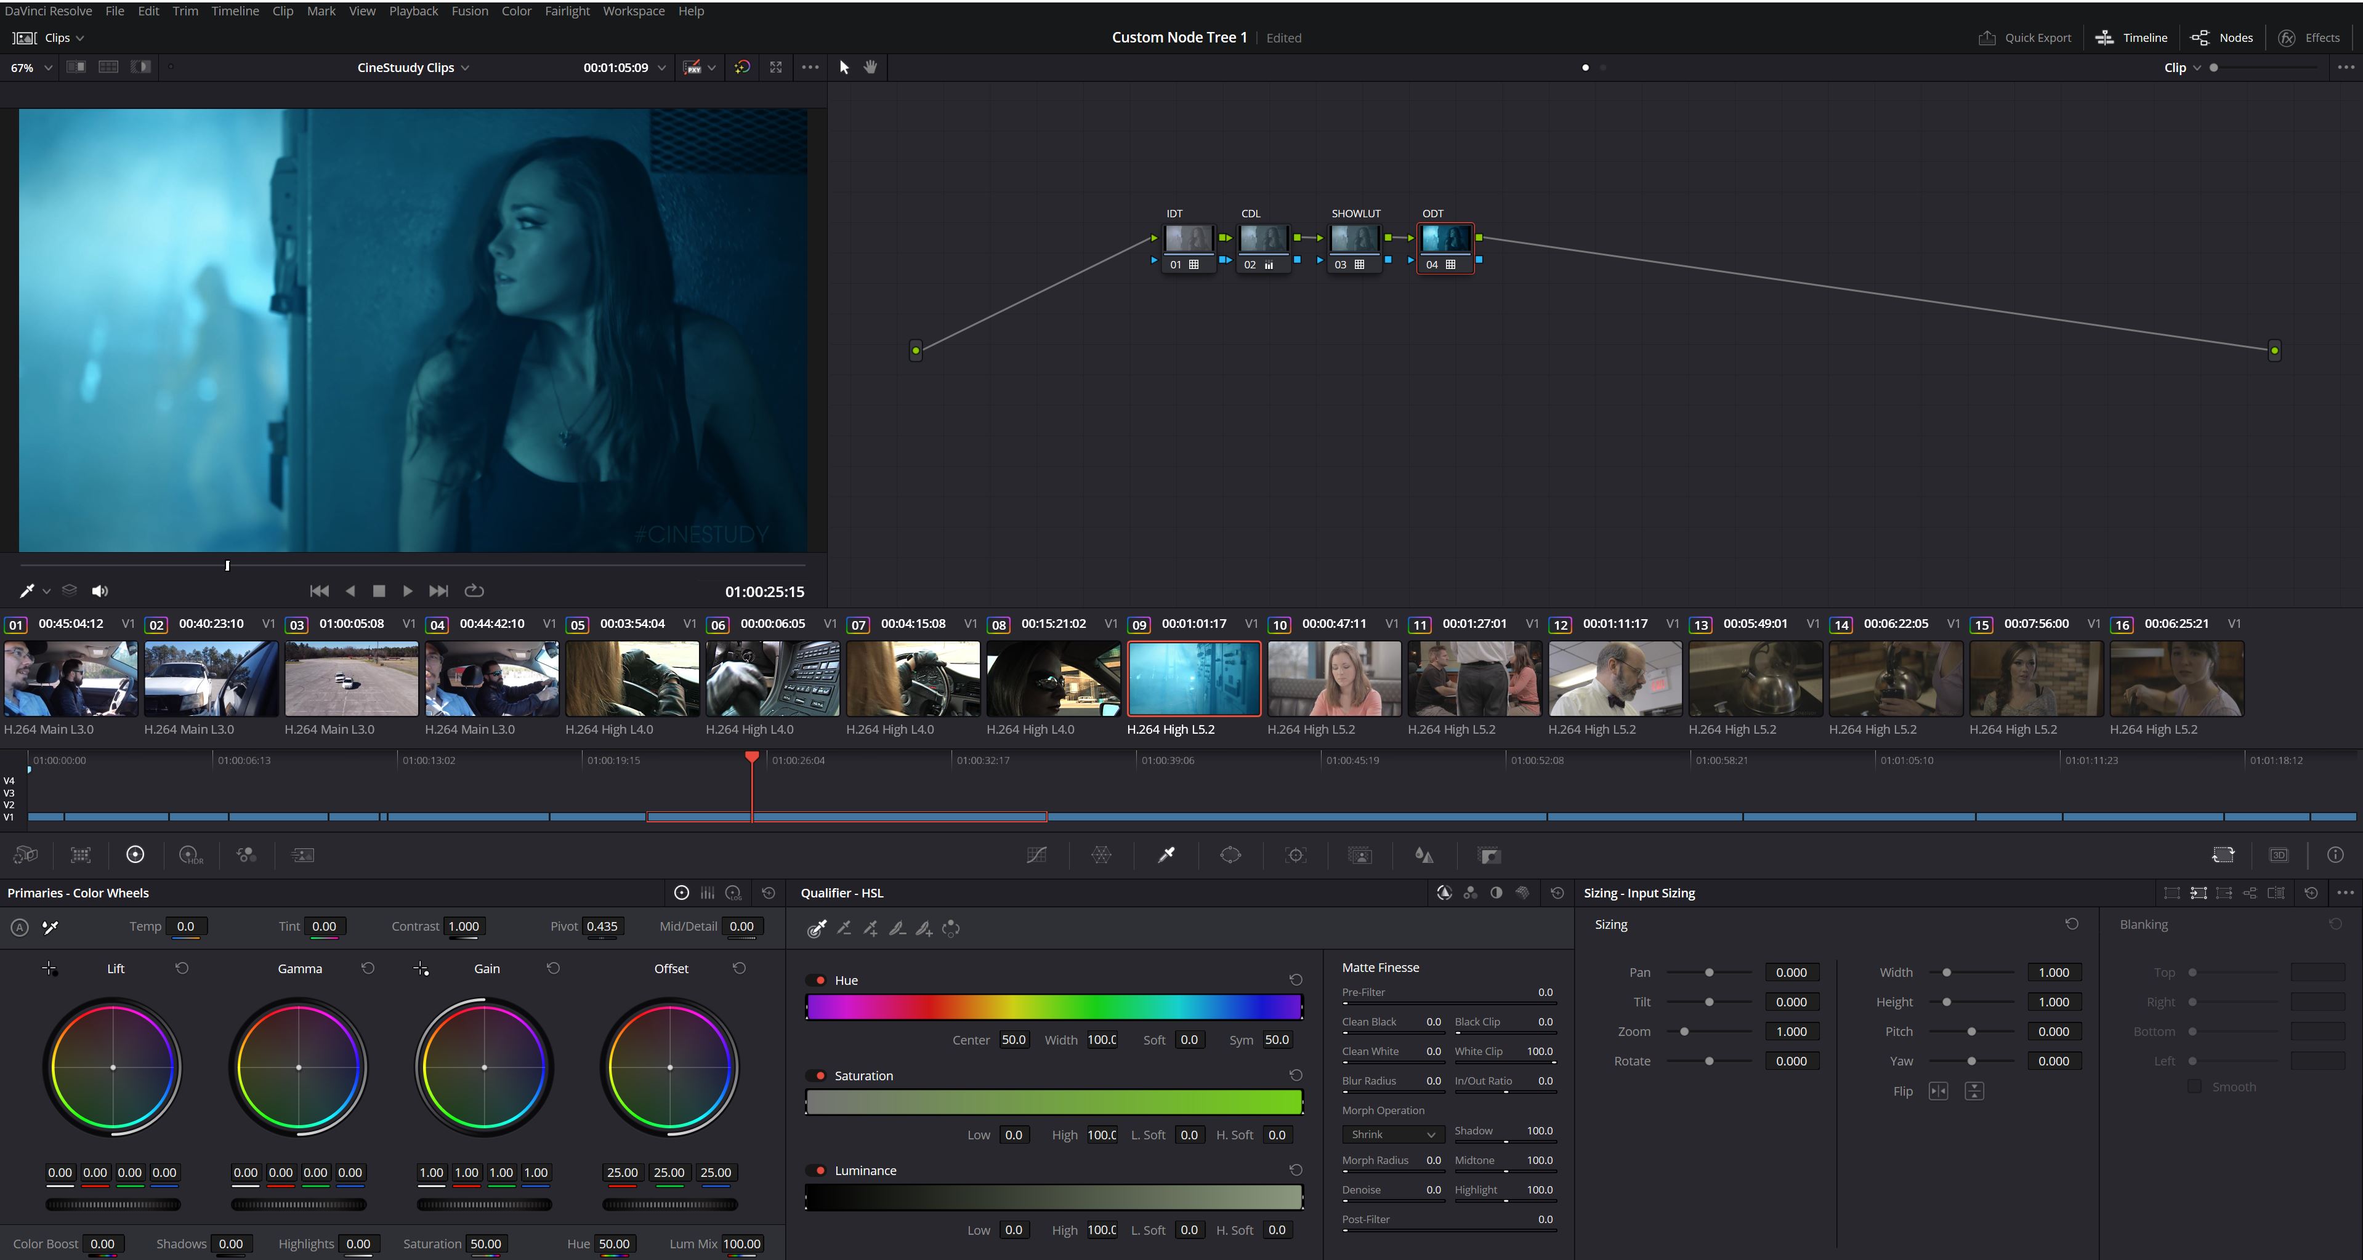Open viewer options three-dot menu
Screen dimensions: 2363x1260
(810, 67)
